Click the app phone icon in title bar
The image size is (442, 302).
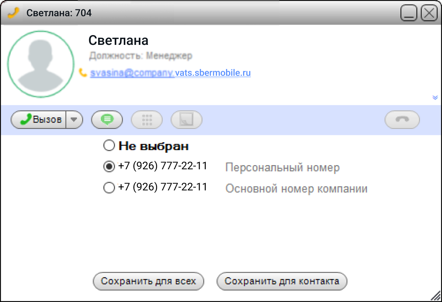pyautogui.click(x=13, y=13)
